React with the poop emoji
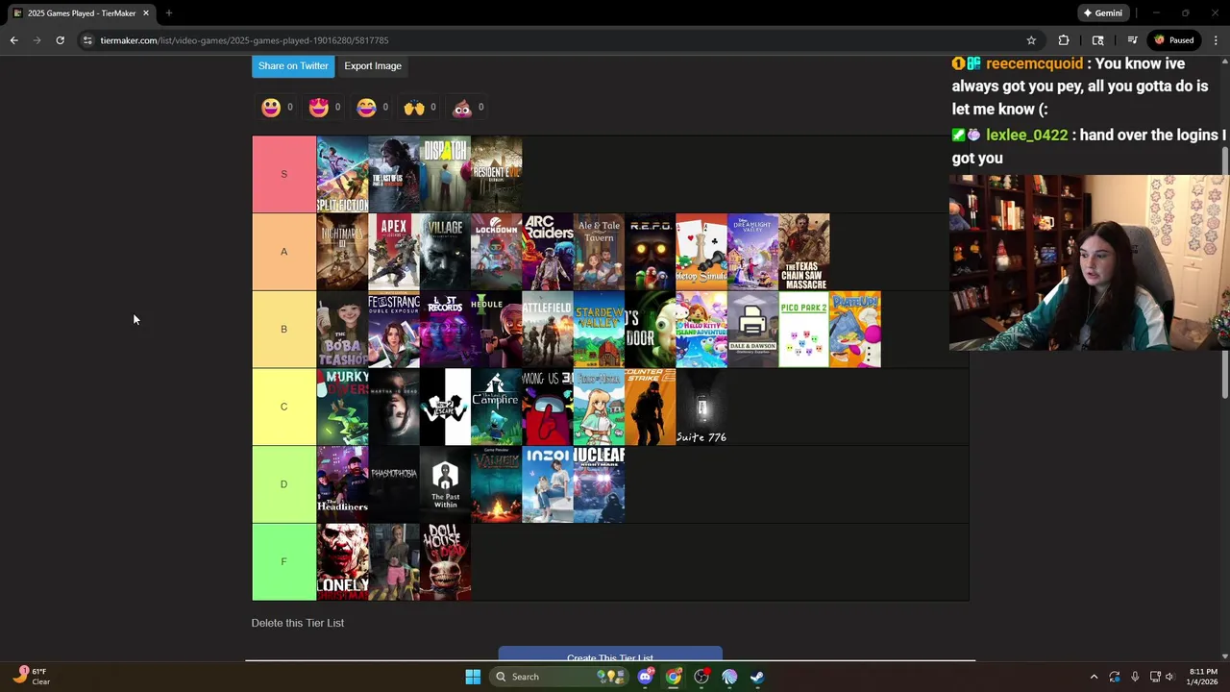 coord(462,108)
